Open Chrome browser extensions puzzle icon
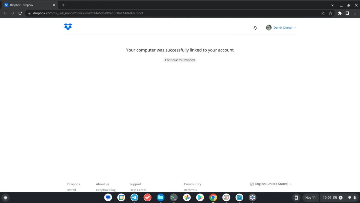360x203 pixels. click(x=340, y=13)
